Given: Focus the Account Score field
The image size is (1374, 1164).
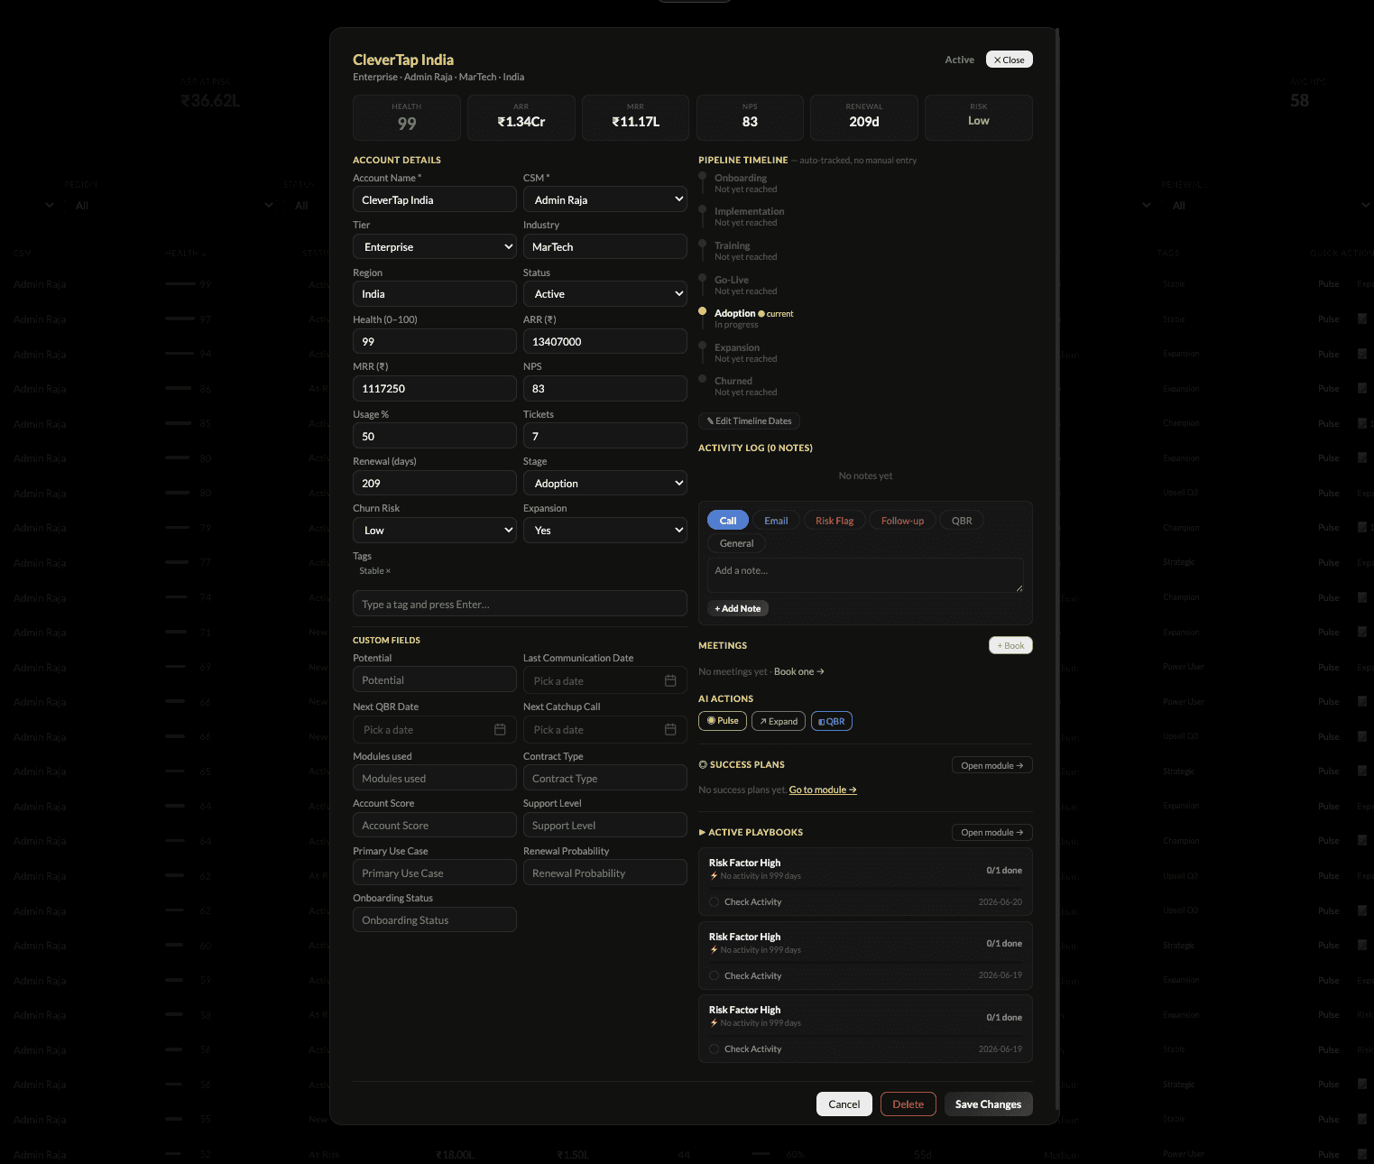Looking at the screenshot, I should tap(435, 825).
